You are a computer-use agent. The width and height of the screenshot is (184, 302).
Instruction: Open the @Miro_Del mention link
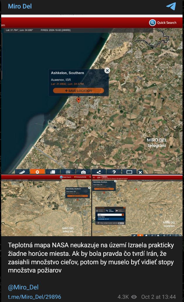point(23,287)
